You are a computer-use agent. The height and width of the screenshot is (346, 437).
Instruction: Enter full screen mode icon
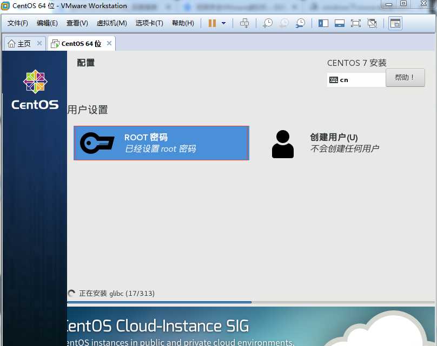coord(356,23)
